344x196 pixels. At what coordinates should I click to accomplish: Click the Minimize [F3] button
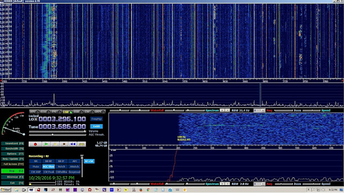point(13,177)
